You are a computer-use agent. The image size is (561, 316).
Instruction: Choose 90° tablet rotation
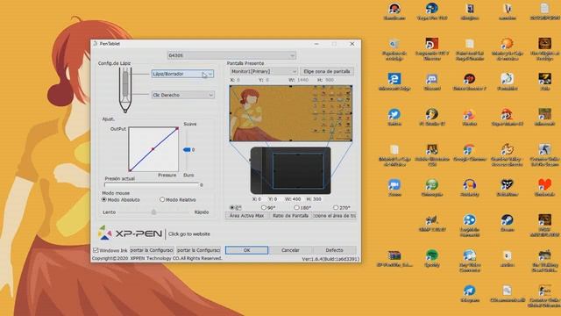coord(264,208)
